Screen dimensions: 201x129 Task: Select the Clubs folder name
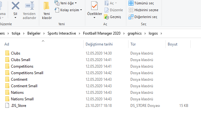[16, 53]
